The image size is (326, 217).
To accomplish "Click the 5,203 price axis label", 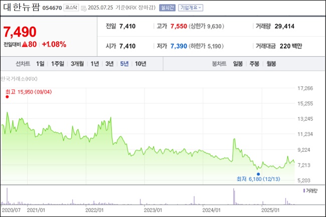I will [x=303, y=180].
